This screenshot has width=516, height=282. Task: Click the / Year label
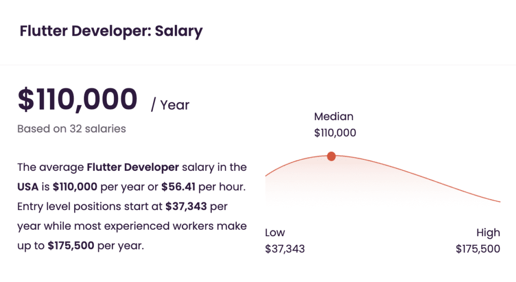coord(170,105)
